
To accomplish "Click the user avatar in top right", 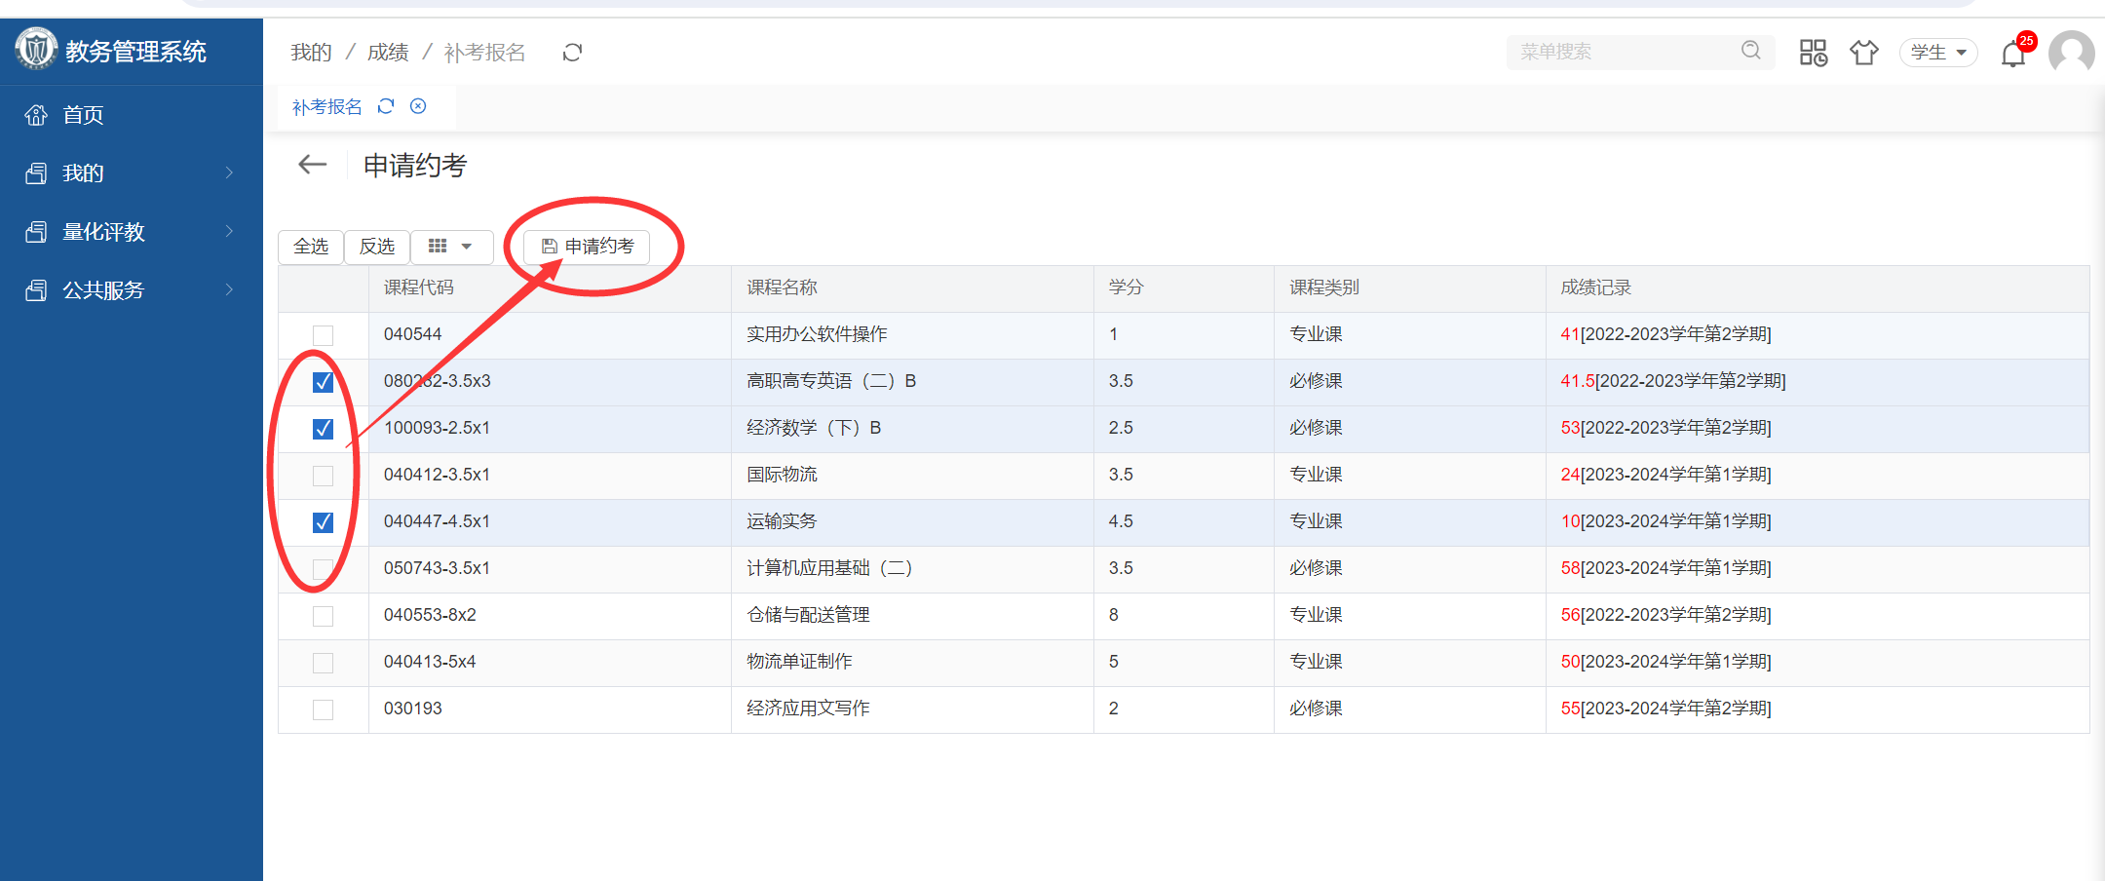I will [x=2071, y=53].
